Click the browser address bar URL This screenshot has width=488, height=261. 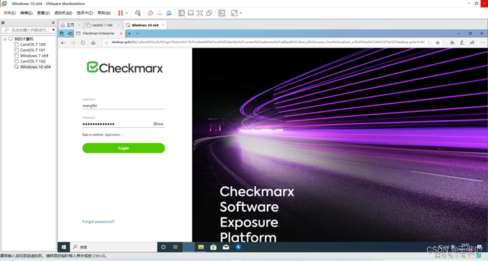coord(267,42)
